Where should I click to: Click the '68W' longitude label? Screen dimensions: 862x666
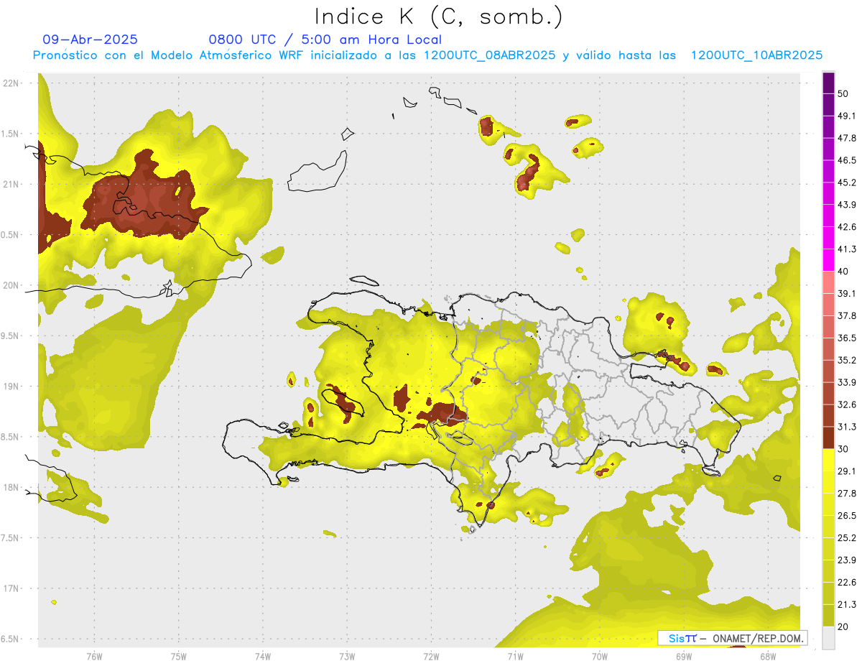pos(768,657)
